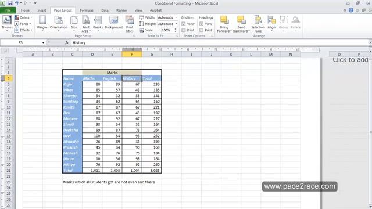The image size is (372, 209).
Task: Open Print Titles settings
Action: coord(130,24)
